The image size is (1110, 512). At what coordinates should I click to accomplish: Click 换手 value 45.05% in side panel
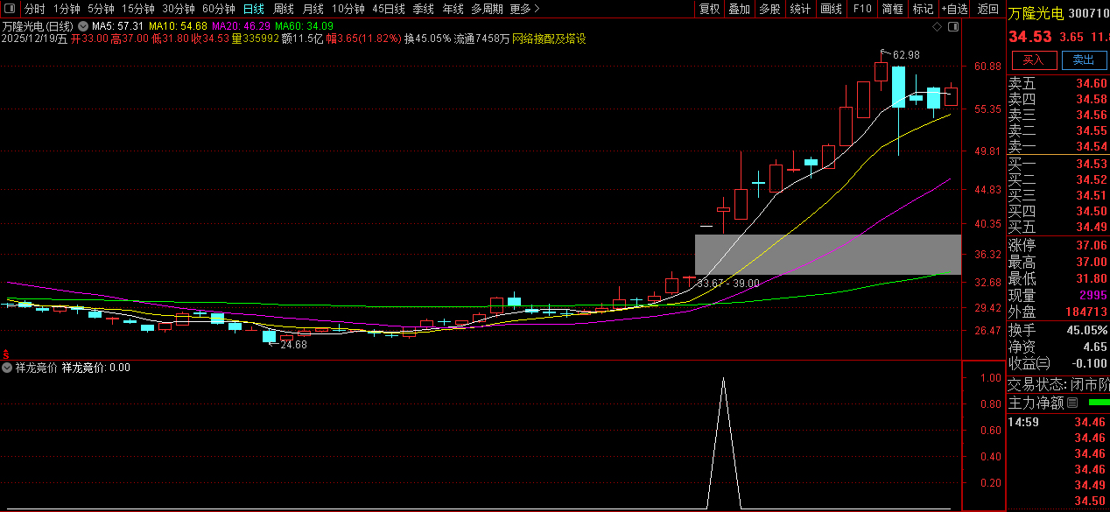[1086, 330]
